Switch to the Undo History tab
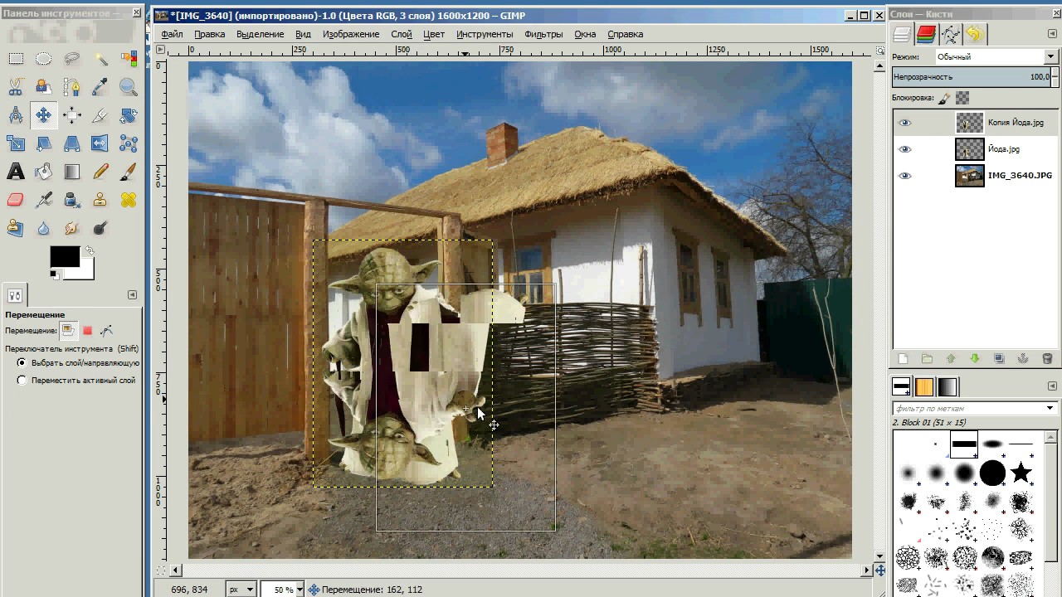Screen dimensions: 1062x597 (974, 34)
